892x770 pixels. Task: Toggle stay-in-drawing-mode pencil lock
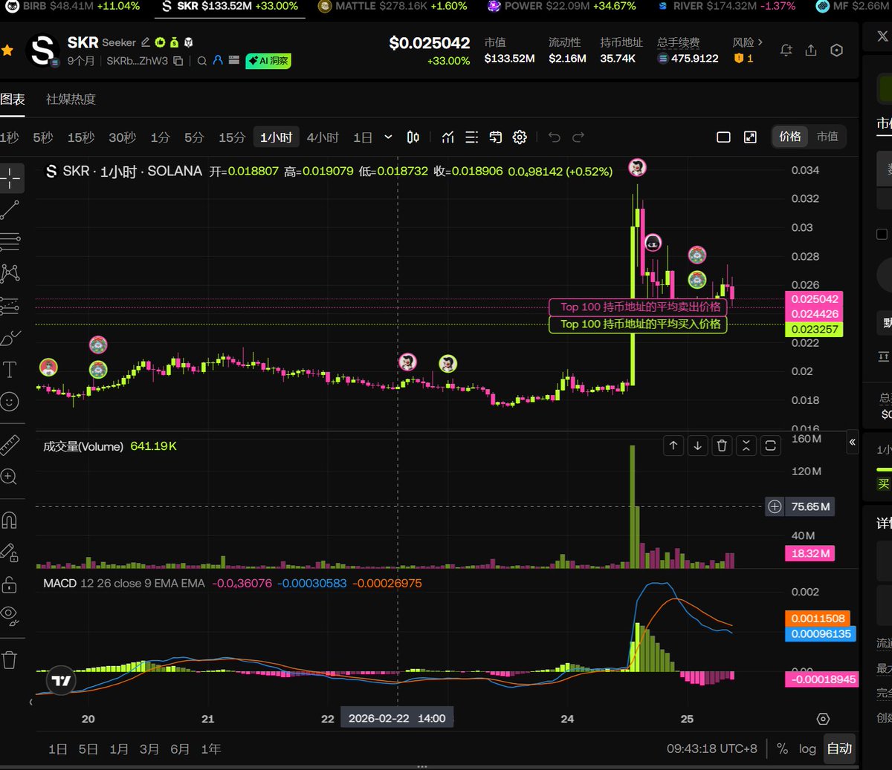click(10, 552)
